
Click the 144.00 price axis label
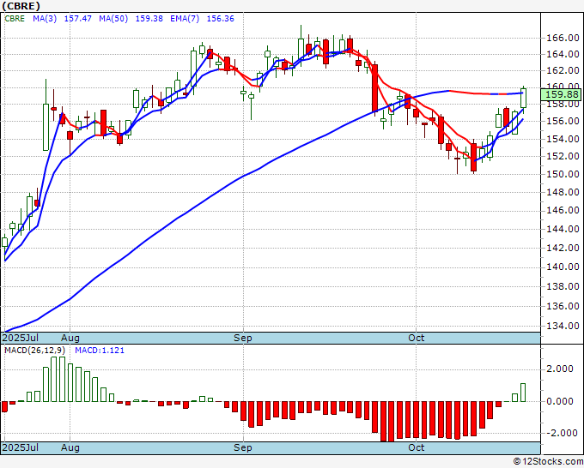563,230
